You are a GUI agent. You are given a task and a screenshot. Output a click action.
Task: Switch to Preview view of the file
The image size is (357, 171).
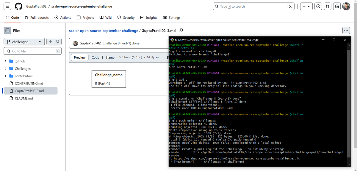tap(80, 57)
